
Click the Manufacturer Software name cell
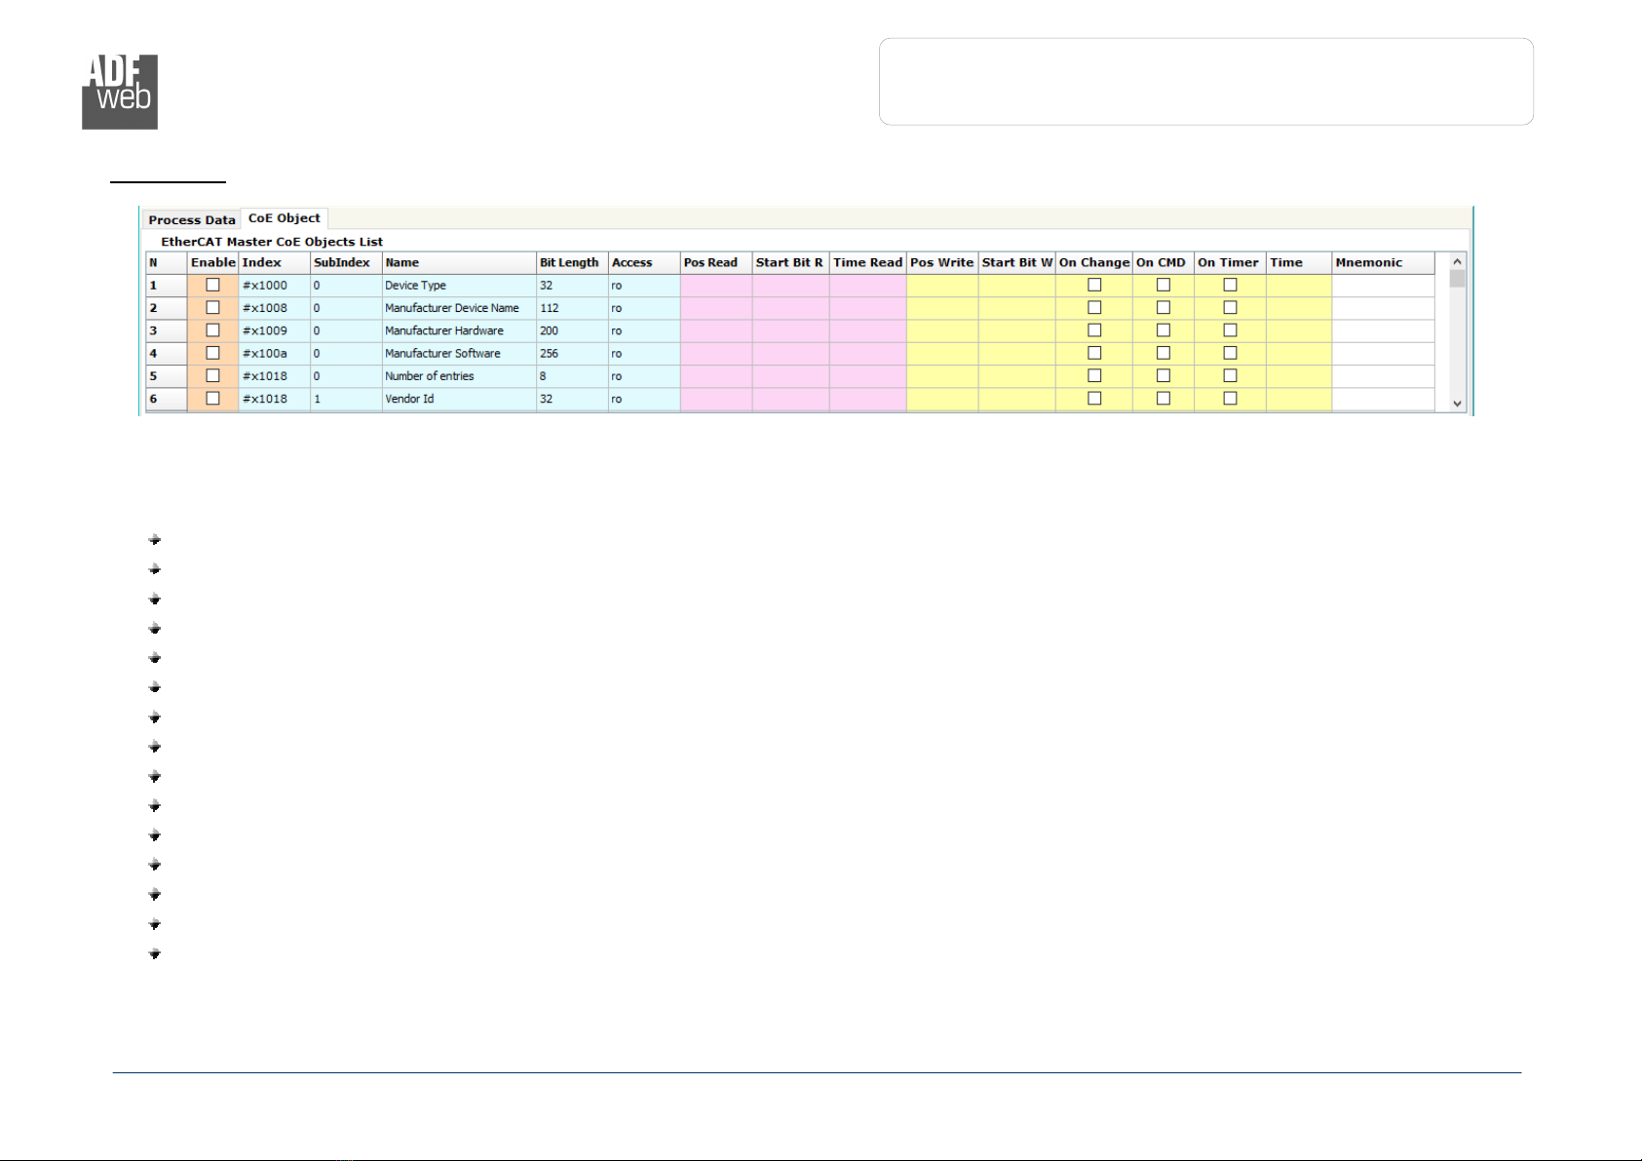459,353
